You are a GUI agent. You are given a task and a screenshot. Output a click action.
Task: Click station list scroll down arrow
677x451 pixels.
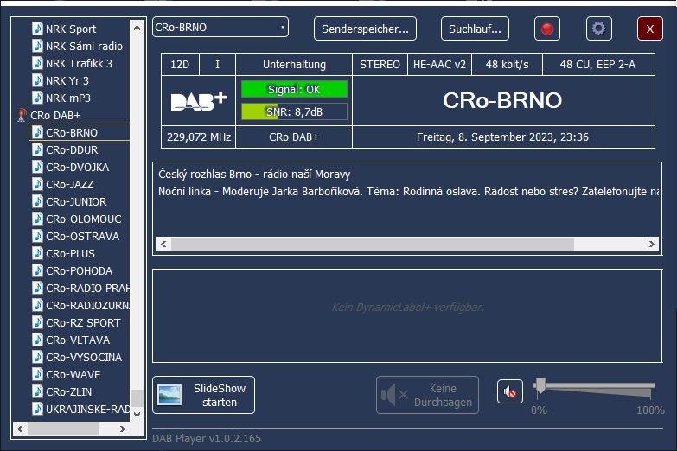pos(137,414)
